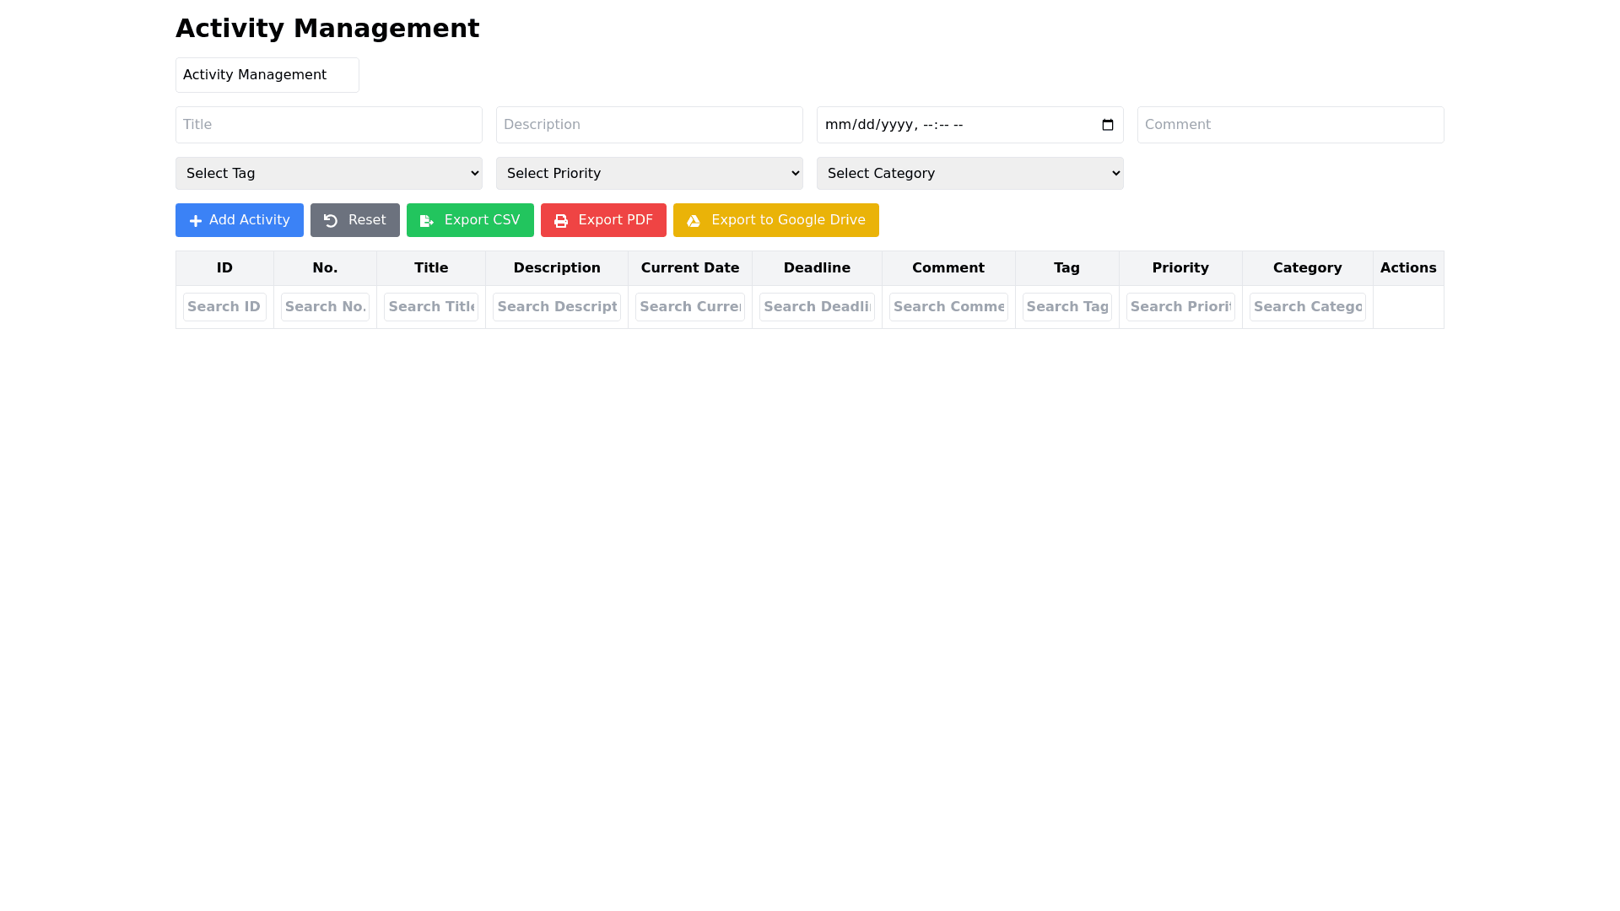Click the Google Drive icon
Screen dimensions: 1620x911
(694, 221)
